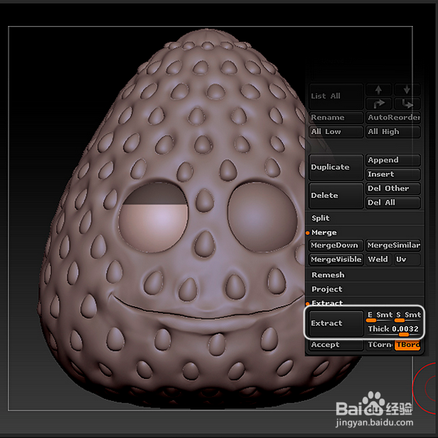The height and width of the screenshot is (438, 438).
Task: Click the large Extract button
Action: pyautogui.click(x=336, y=323)
